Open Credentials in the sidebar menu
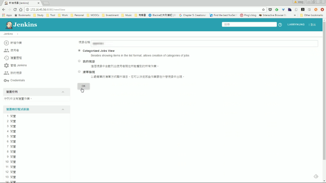The height and width of the screenshot is (183, 326). (18, 80)
